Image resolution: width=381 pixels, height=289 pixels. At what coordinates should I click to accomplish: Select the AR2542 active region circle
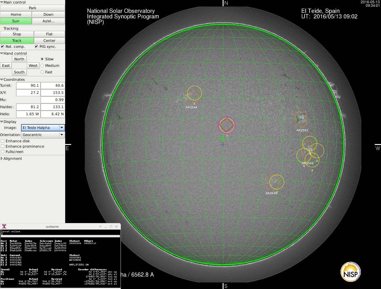point(301,119)
